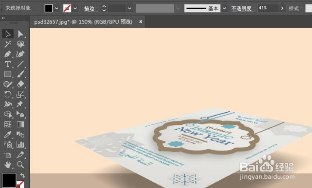Adjust stroke weight stepper arrows
Viewport: 312px width, 188px height.
click(x=104, y=8)
